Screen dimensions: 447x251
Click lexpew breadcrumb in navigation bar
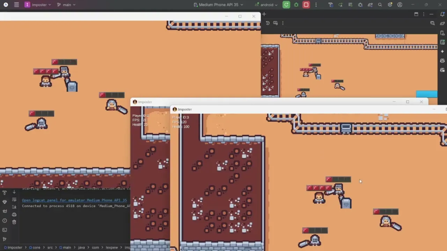pyautogui.click(x=112, y=248)
